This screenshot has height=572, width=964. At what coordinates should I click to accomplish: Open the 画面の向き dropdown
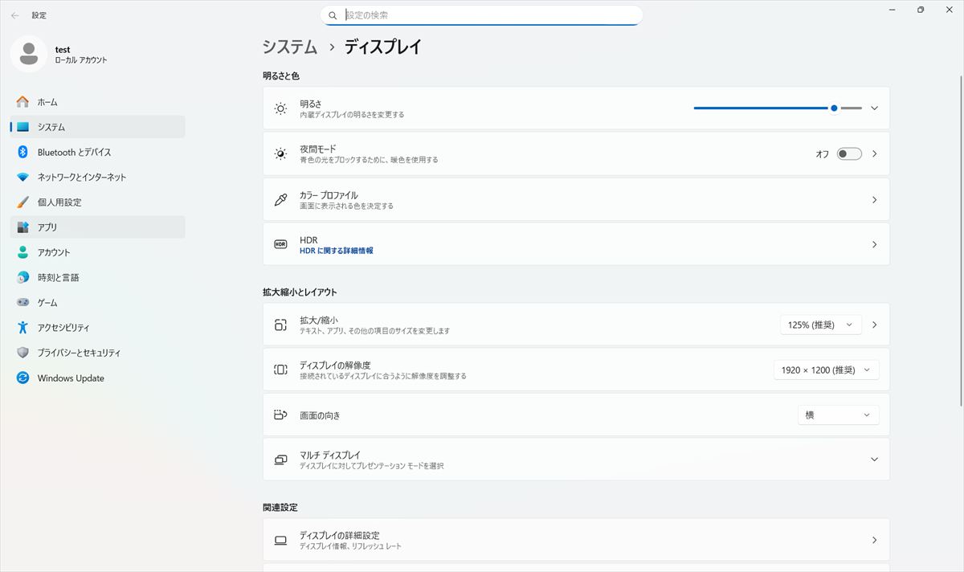tap(838, 415)
